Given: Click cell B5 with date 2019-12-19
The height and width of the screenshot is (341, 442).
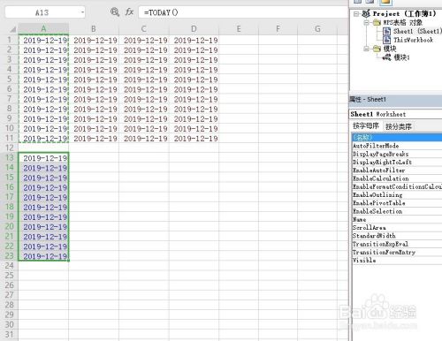Looking at the screenshot, I should 94,80.
